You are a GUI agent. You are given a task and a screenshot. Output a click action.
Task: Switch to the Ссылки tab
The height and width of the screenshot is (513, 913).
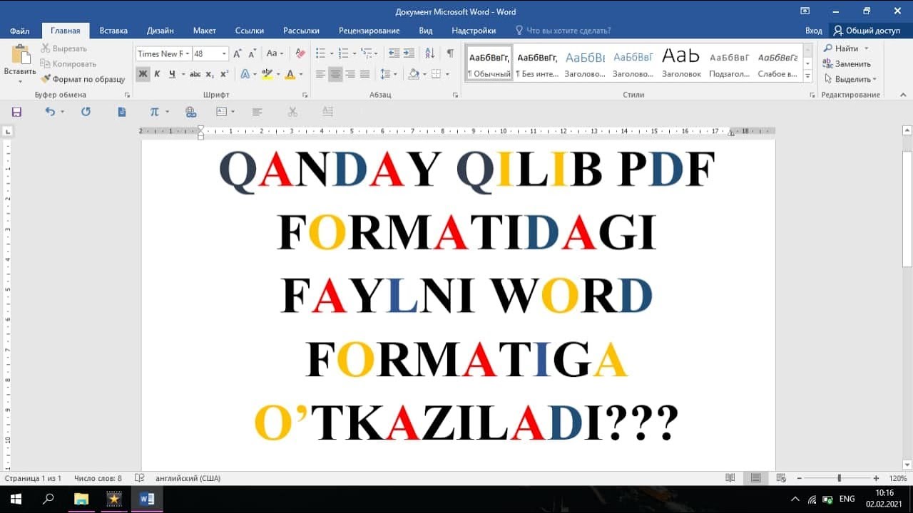[x=250, y=31]
